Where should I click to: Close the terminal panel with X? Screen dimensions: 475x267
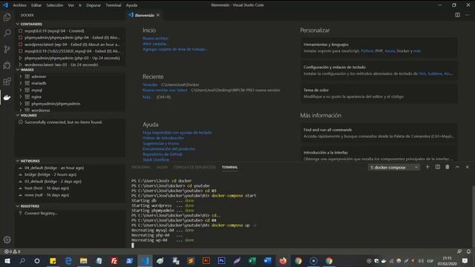(467, 167)
